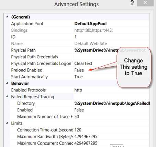Screen dimensions: 156x147
Task: Click the Maximum Number of Trace Files value 50
Action: pyautogui.click(x=77, y=117)
